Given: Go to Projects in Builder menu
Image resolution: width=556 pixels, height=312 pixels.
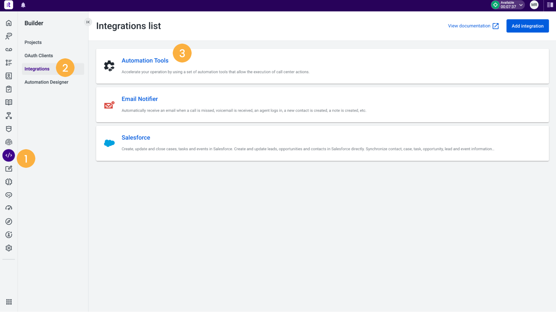Looking at the screenshot, I should 33,42.
